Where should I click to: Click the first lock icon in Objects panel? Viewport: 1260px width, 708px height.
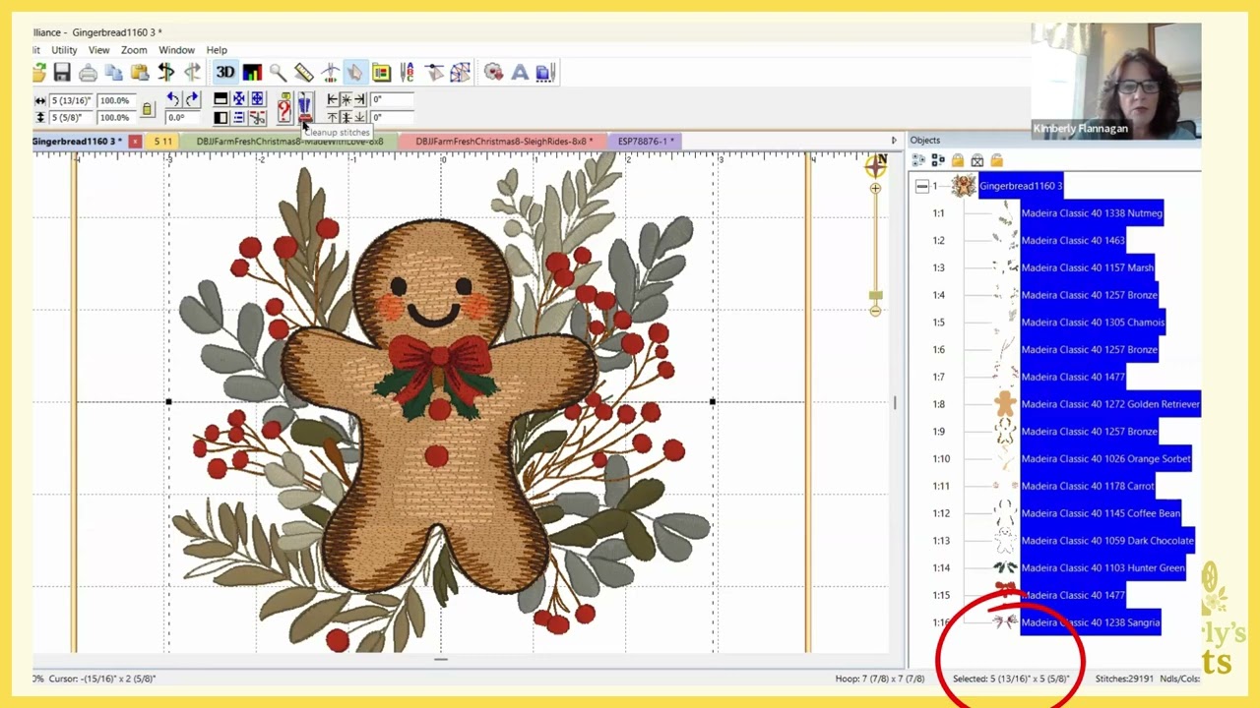click(957, 160)
